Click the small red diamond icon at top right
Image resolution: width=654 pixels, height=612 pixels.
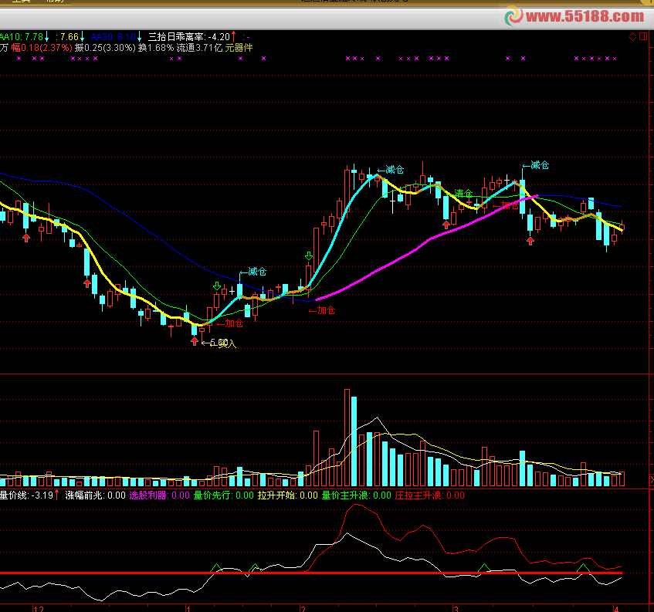[x=632, y=36]
